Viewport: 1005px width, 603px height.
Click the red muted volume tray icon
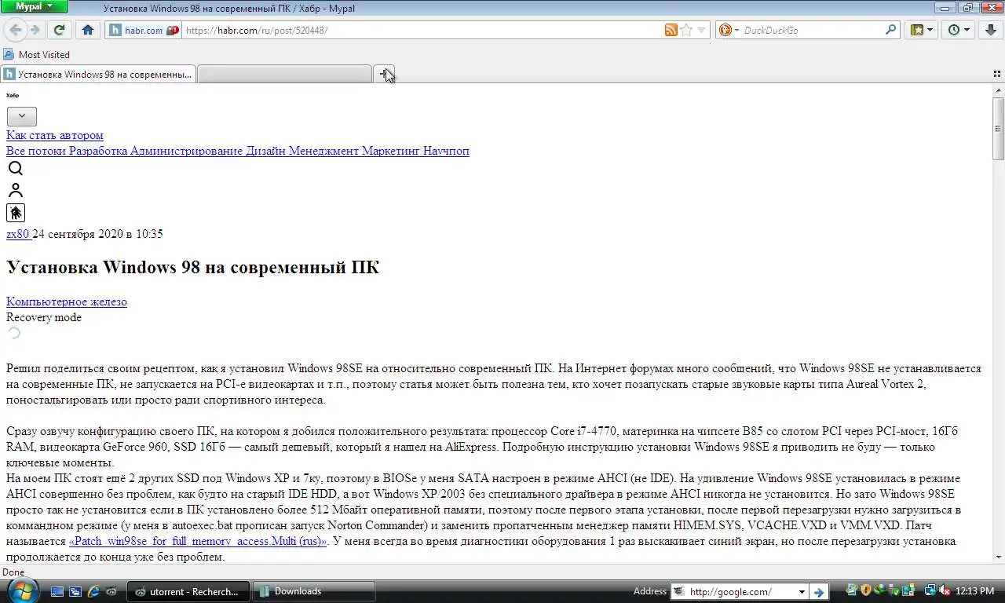coord(945,590)
